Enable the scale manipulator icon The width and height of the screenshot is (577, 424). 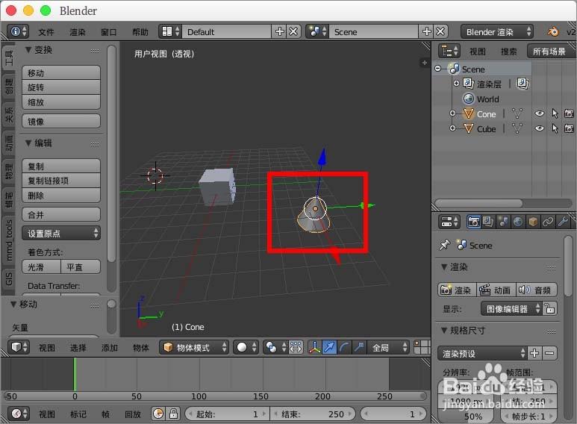[x=359, y=347]
